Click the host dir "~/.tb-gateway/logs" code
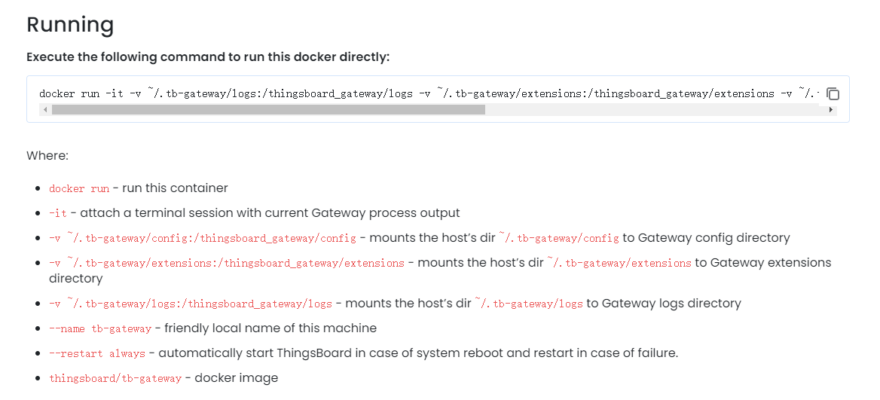 point(528,304)
